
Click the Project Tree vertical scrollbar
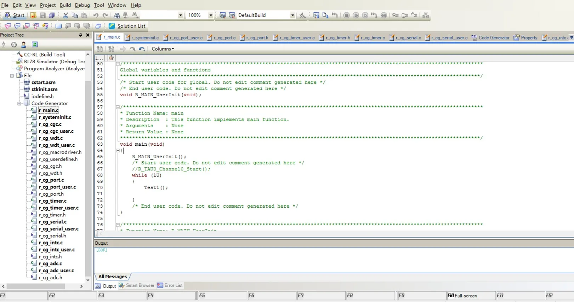(88, 177)
